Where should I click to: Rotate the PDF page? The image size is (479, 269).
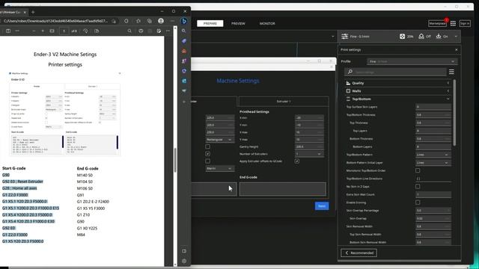pos(85,31)
